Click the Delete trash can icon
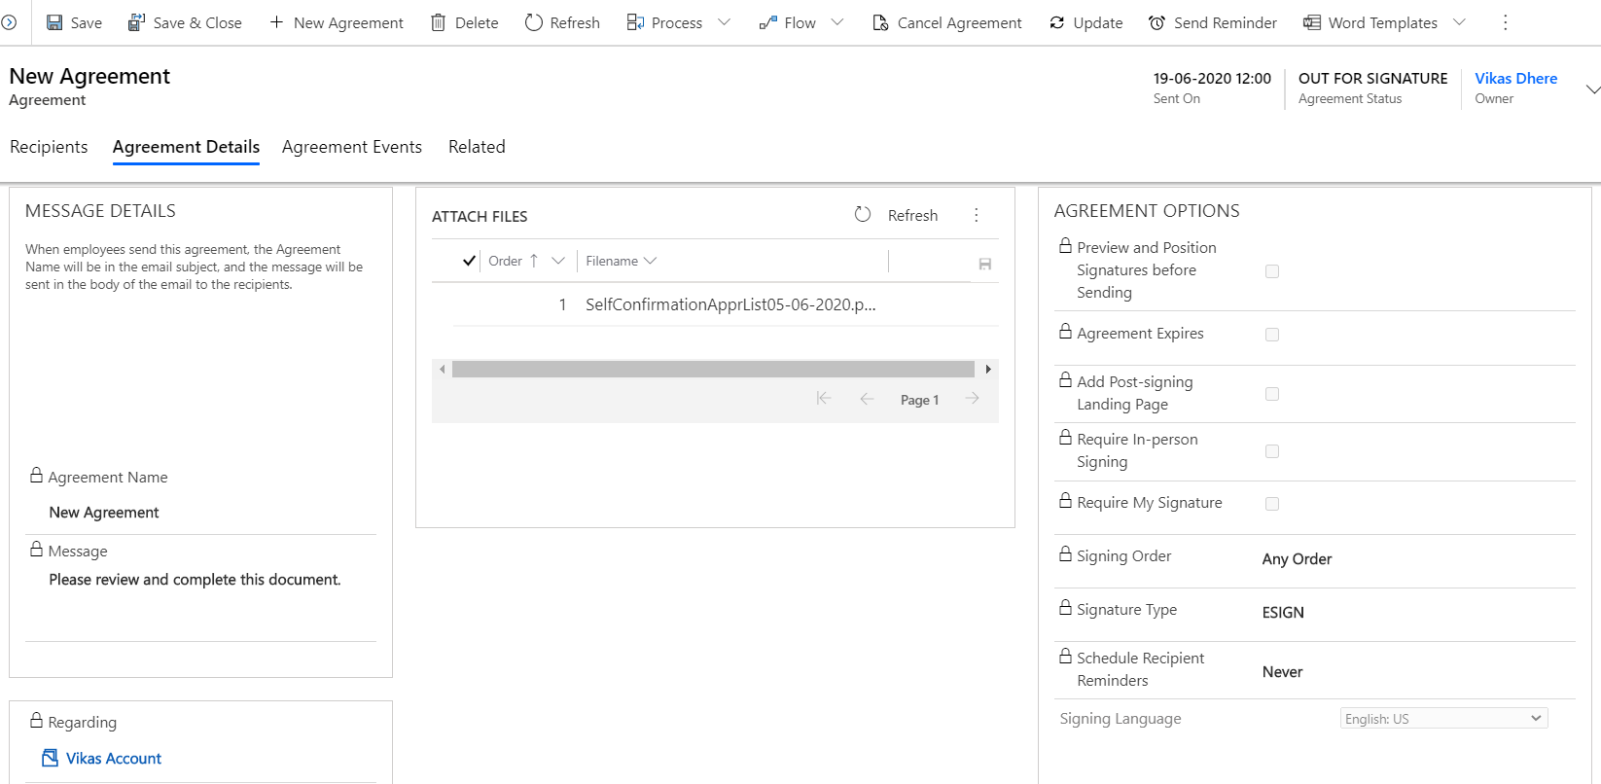 point(438,22)
